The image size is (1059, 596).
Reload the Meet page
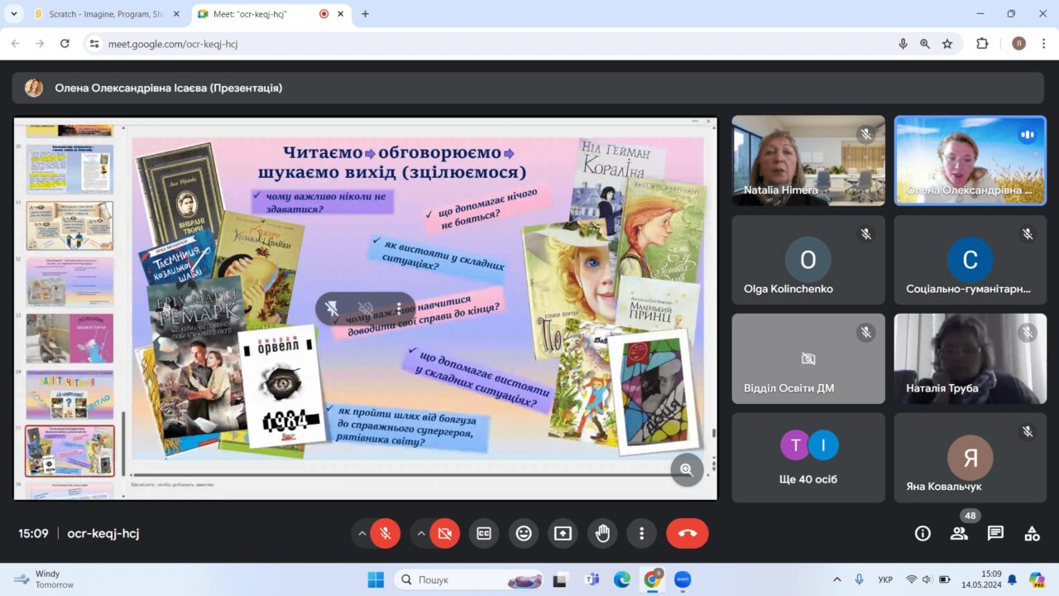pos(65,44)
